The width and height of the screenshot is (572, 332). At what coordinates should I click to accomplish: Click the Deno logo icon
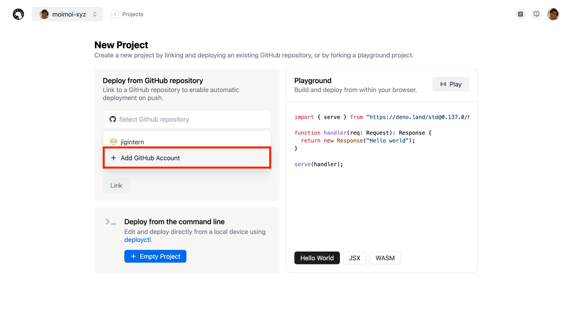18,14
